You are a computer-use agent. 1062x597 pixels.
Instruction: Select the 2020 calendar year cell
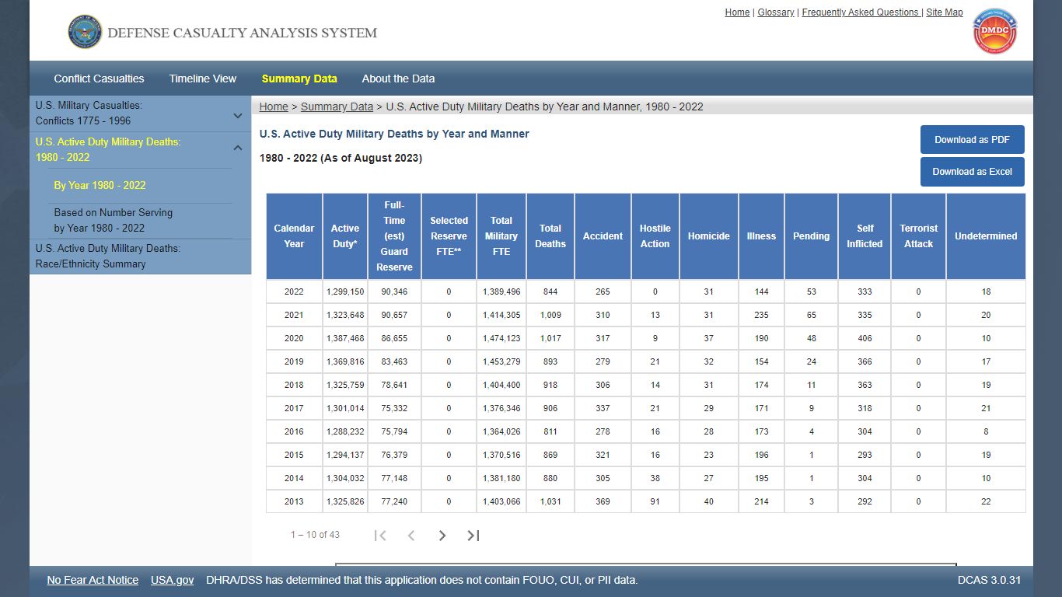294,338
